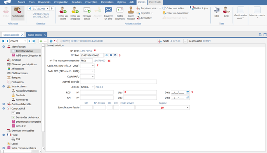The image size is (267, 153).
Task: Click Responsable ellipsis button
Action: 185,41
